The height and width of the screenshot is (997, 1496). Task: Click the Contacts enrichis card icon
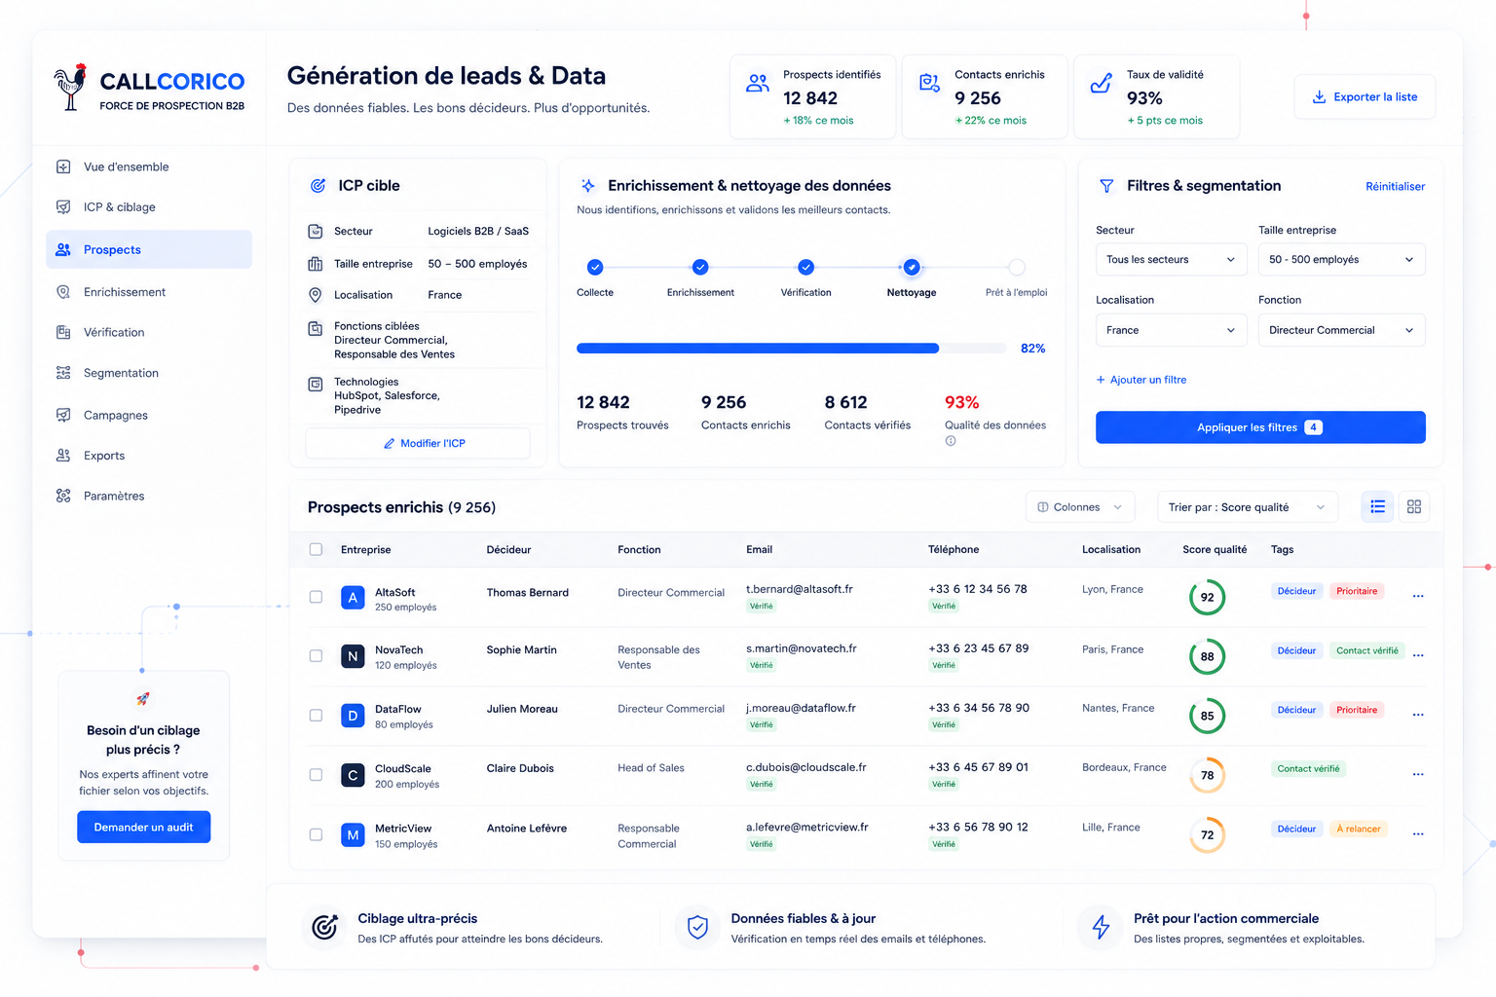click(x=930, y=84)
